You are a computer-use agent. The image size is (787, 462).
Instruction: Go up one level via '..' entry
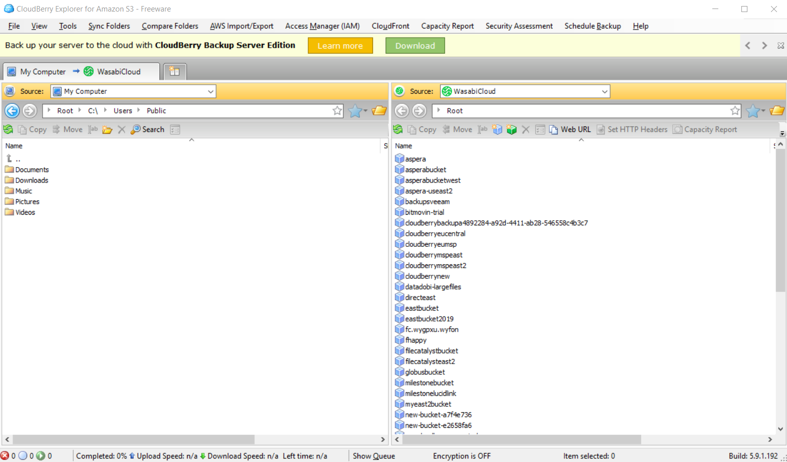click(13, 159)
